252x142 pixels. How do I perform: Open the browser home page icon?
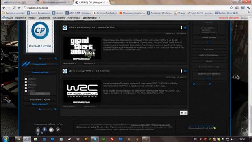[x=19, y=8]
